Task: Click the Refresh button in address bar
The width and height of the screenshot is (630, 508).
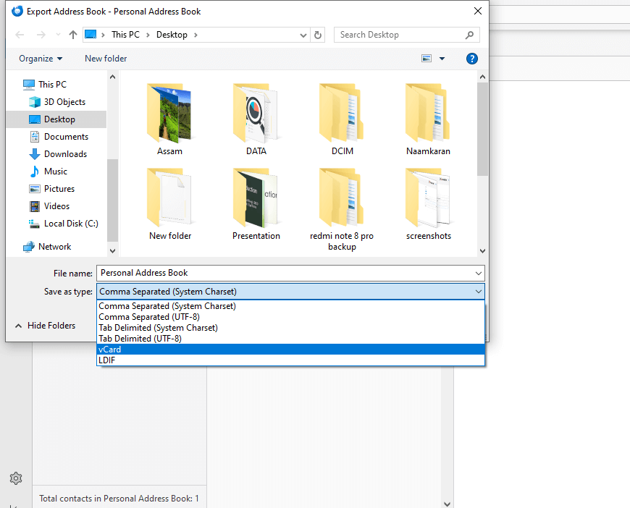Action: coord(318,35)
